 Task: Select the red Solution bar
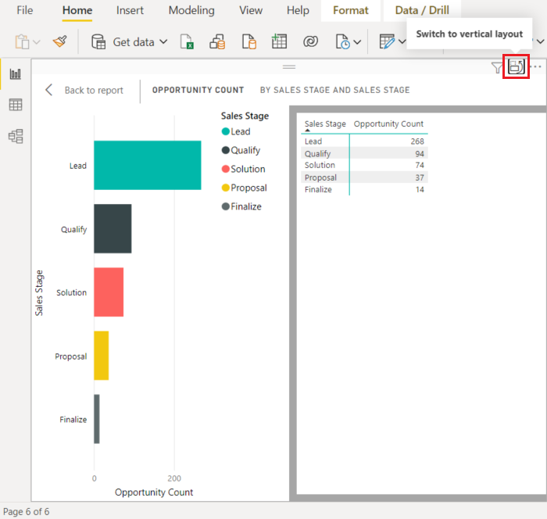click(x=109, y=292)
